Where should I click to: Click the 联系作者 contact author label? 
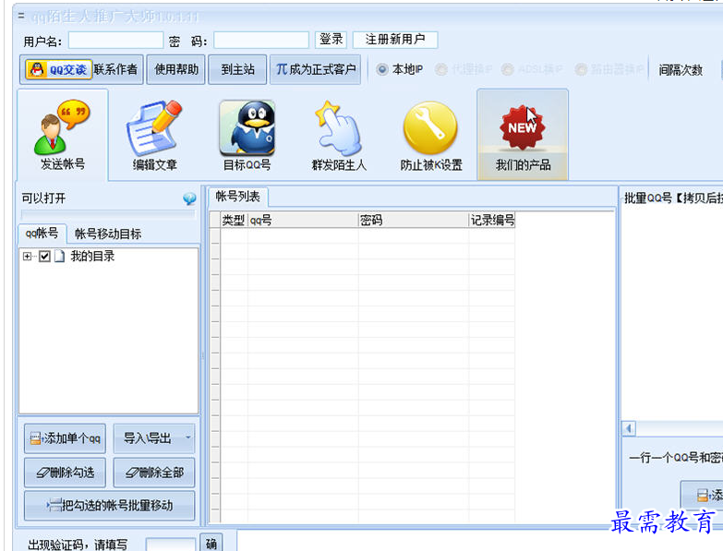point(115,69)
